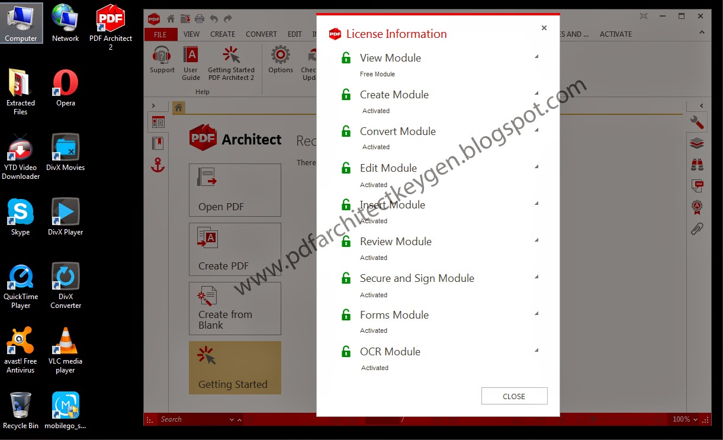Viewport: 723px width, 440px height.
Task: Switch to the VIEW ribbon tab
Action: click(192, 34)
